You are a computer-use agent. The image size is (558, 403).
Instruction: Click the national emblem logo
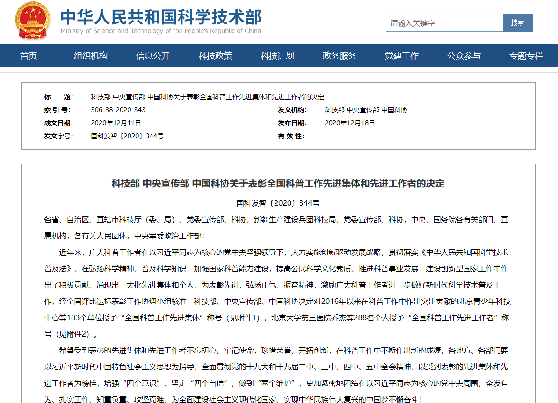[32, 21]
